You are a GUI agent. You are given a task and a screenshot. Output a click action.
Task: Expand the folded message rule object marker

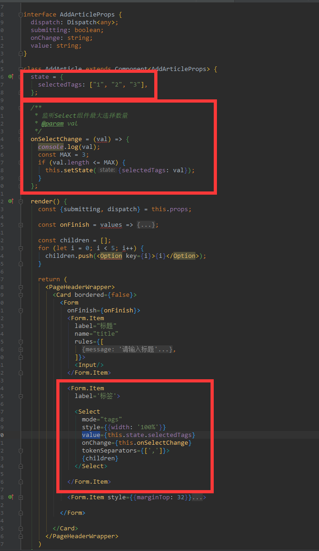(x=21, y=349)
